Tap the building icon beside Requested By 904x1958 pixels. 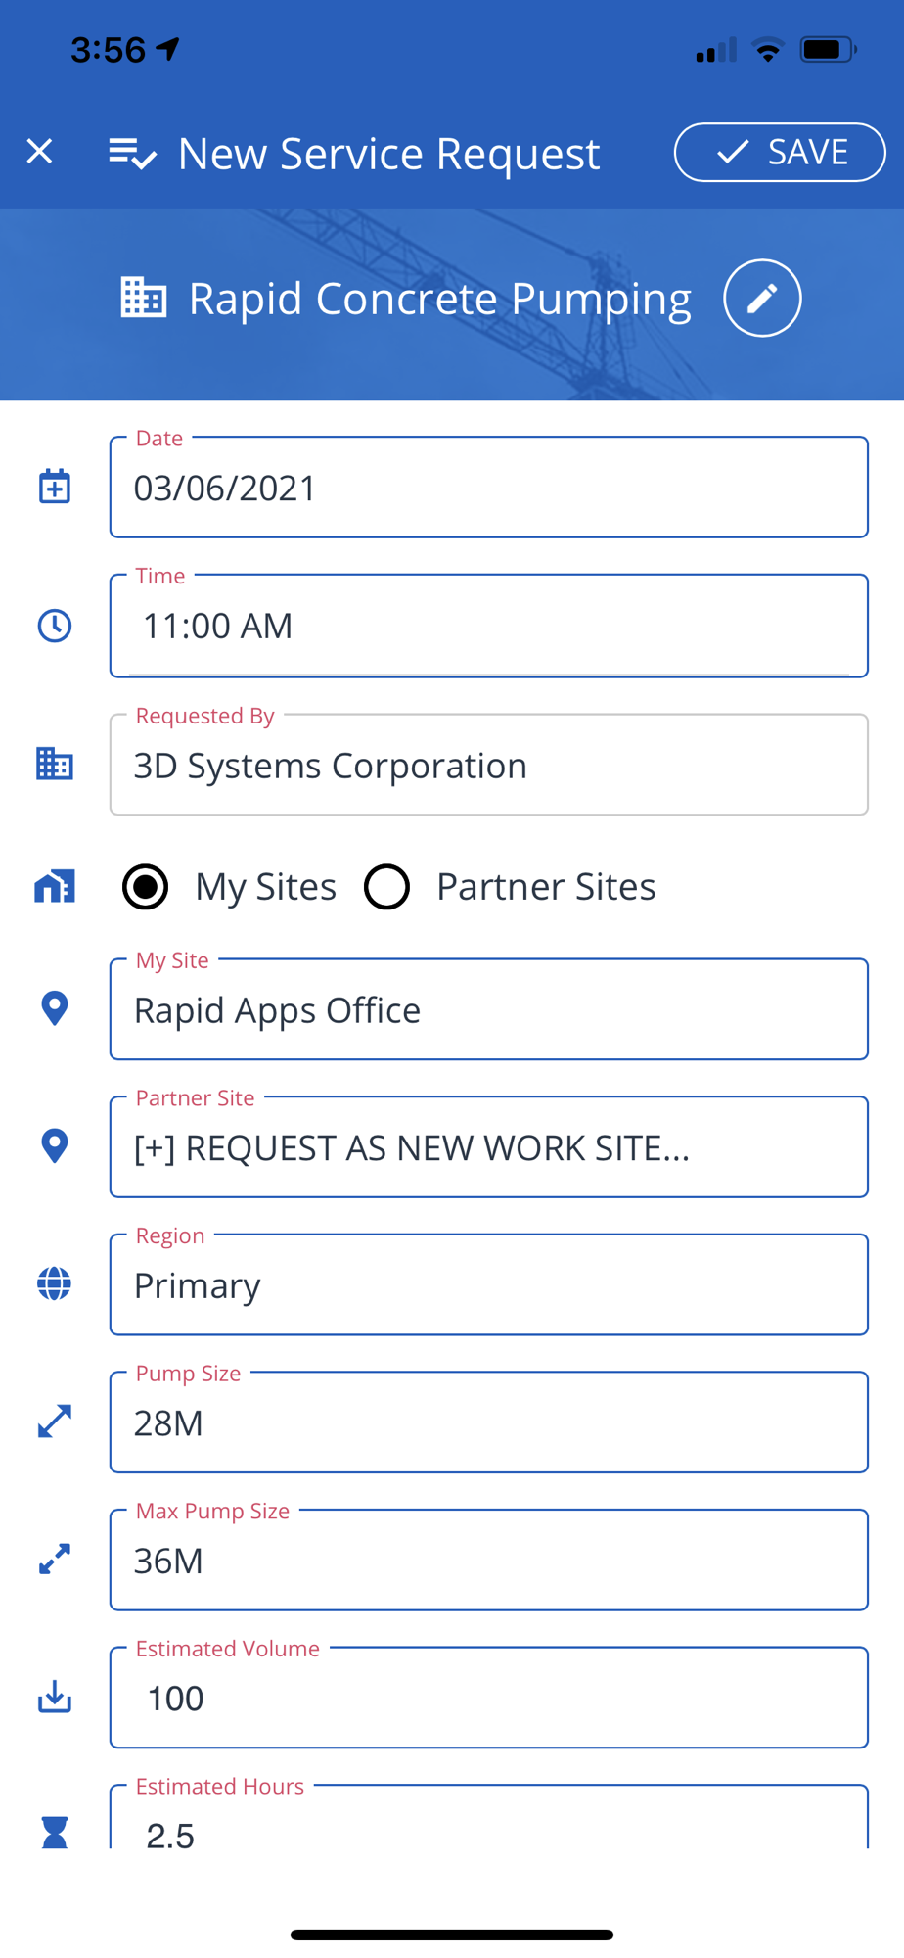(55, 764)
